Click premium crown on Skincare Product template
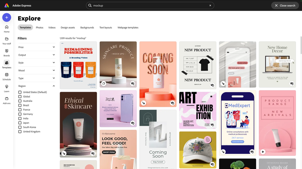Screen dimensions: 302x169 [x=132, y=84]
